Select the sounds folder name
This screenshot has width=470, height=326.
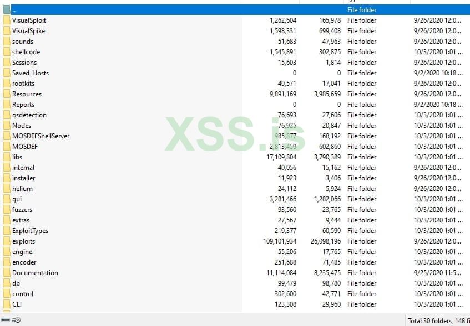coord(23,42)
